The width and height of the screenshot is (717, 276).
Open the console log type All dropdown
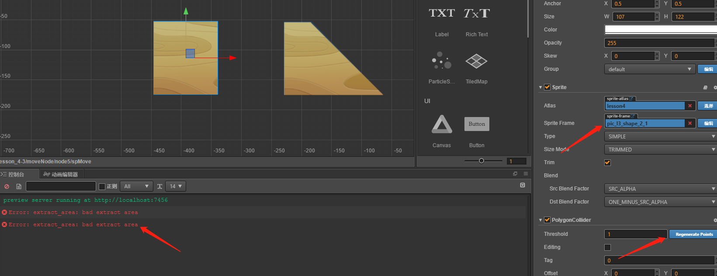pos(136,186)
